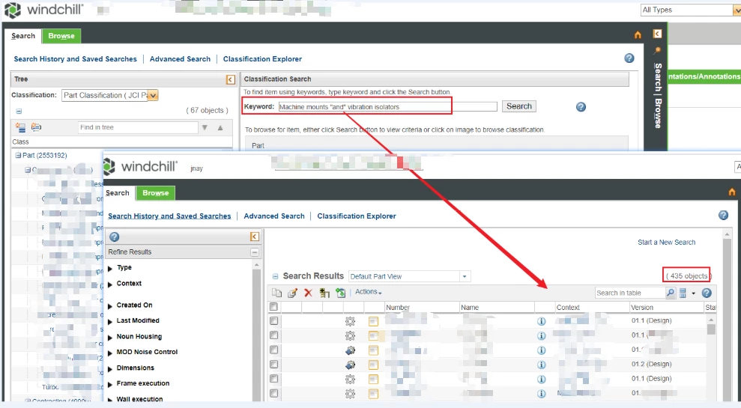
Task: Tick the checkbox of the second result row
Action: (x=273, y=335)
